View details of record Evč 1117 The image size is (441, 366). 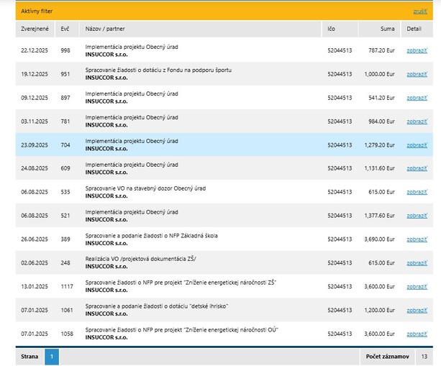click(417, 286)
